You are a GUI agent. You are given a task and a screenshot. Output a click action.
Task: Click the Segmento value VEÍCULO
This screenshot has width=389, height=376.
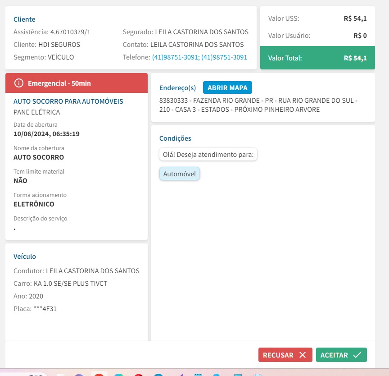[61, 57]
